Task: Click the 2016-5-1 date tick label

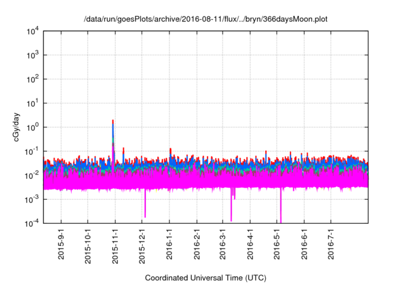Action: pos(276,245)
